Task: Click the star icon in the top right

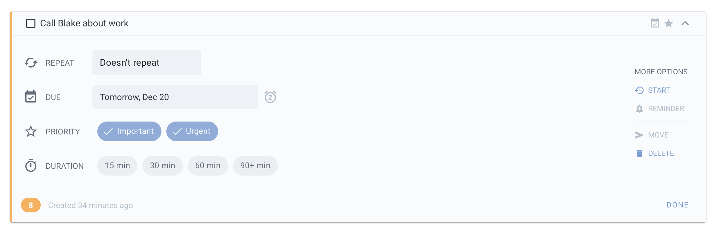Action: point(669,23)
